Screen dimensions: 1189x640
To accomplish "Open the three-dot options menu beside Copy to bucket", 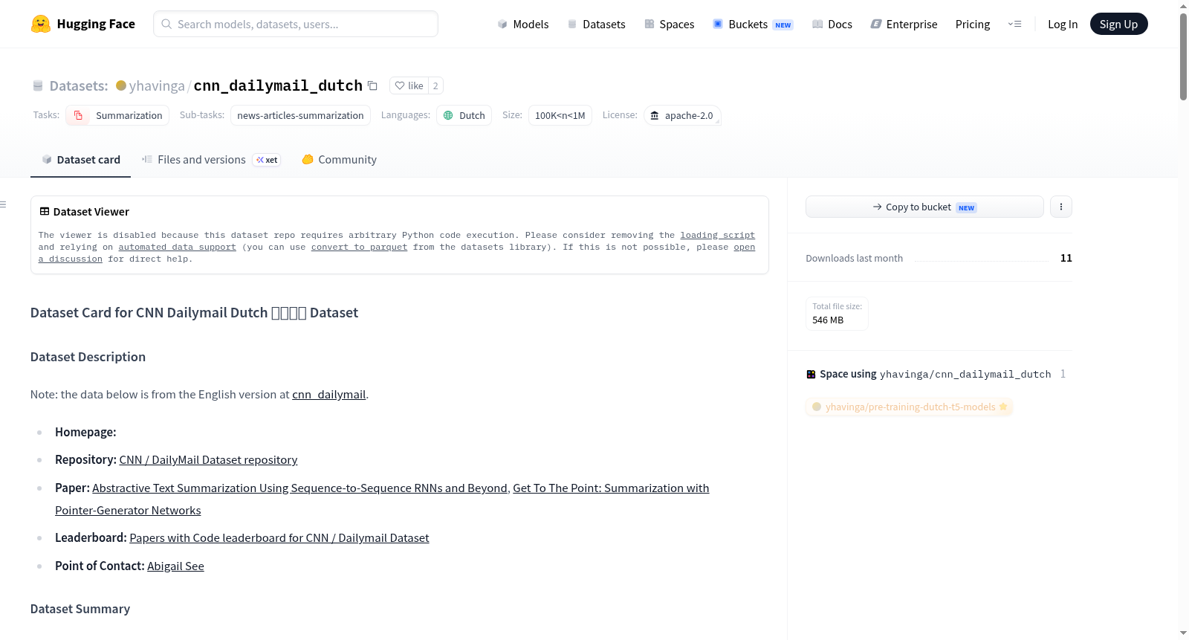I will (1060, 207).
